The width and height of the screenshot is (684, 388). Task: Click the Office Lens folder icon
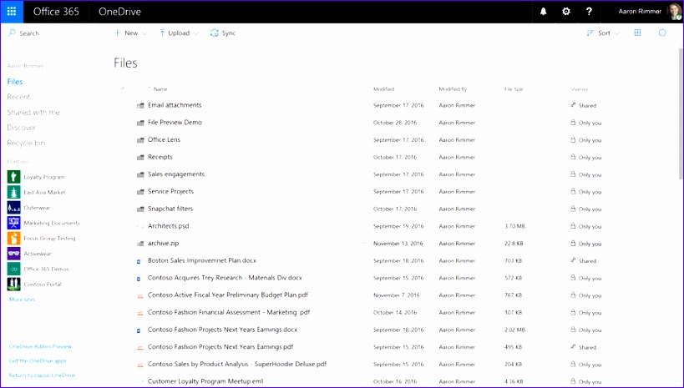(140, 140)
